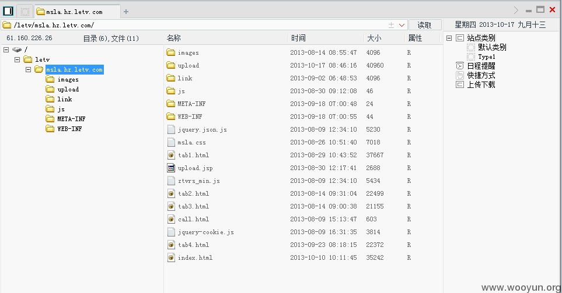Click call.html file icon
This screenshot has height=293, width=562.
click(172, 219)
